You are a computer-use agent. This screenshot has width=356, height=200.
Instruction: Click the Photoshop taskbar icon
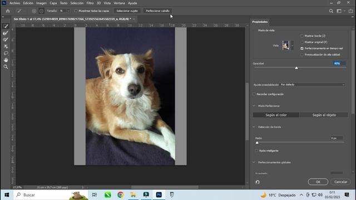(159, 195)
